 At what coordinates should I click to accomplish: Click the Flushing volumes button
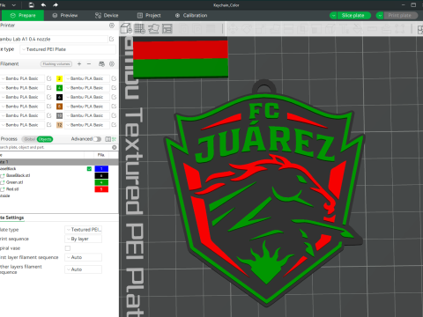(x=56, y=63)
